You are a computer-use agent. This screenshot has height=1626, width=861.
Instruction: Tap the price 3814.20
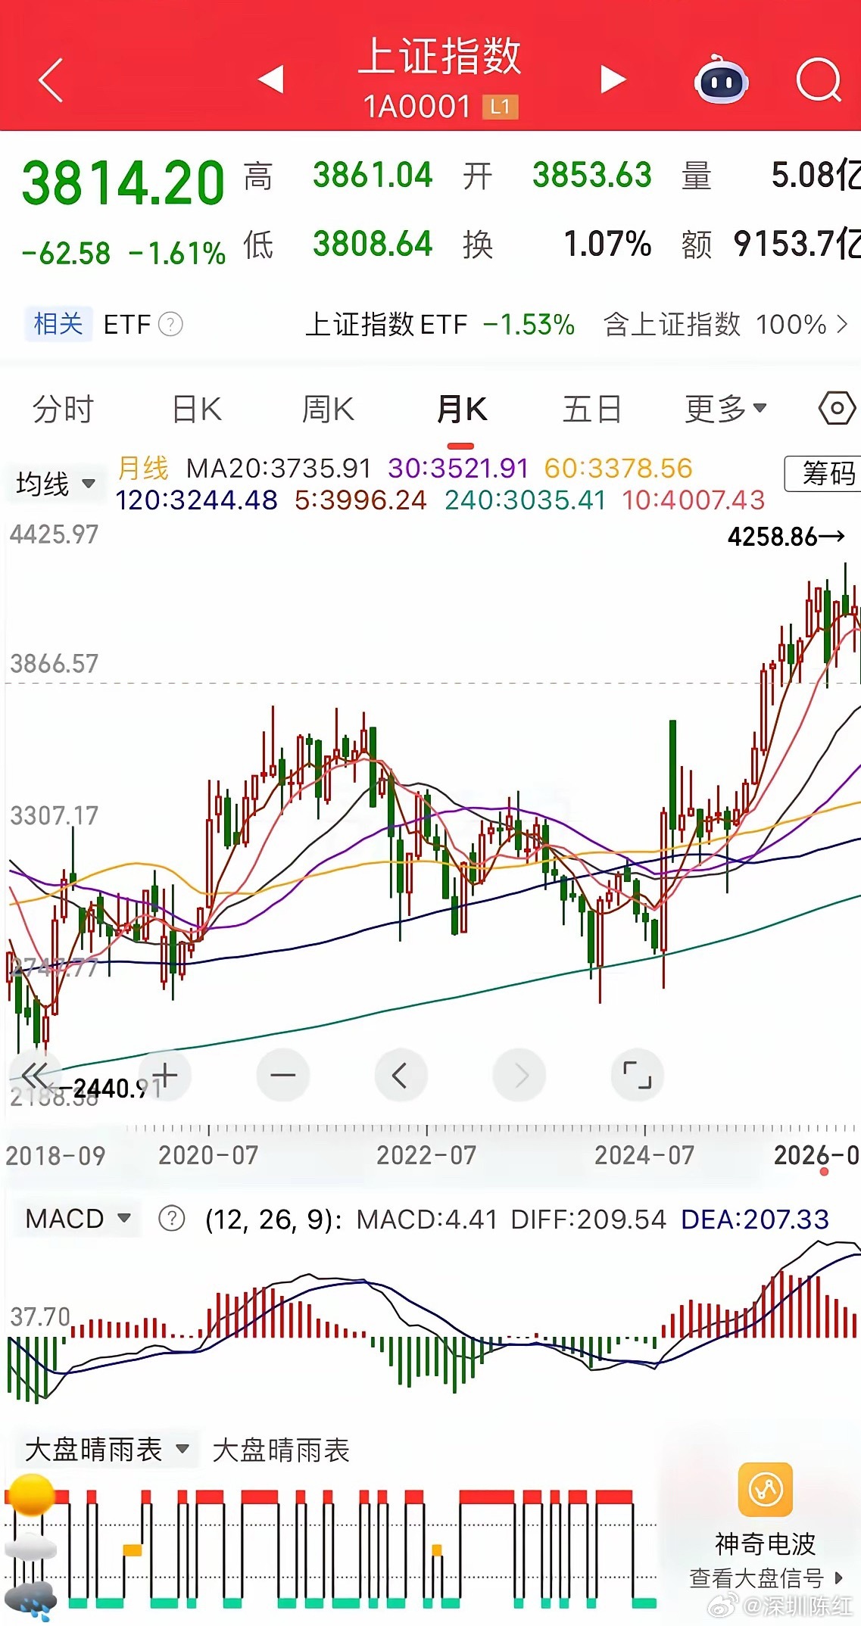(x=123, y=183)
